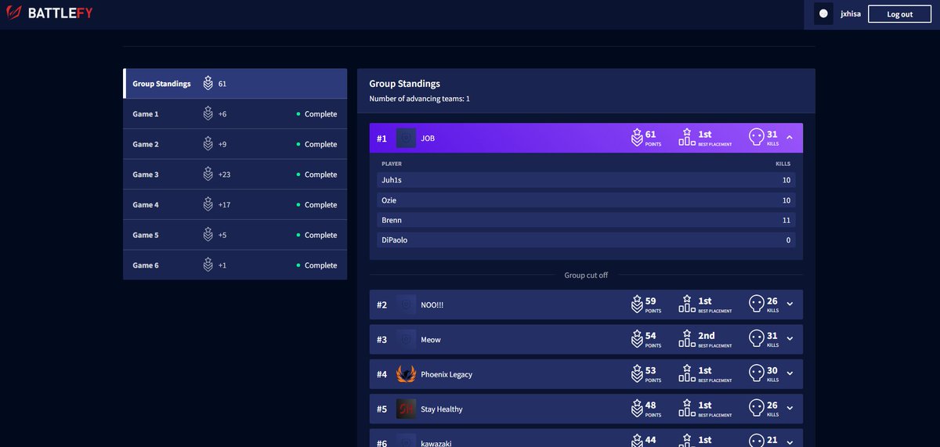
Task: Open the Game 5 tab
Action: 235,235
